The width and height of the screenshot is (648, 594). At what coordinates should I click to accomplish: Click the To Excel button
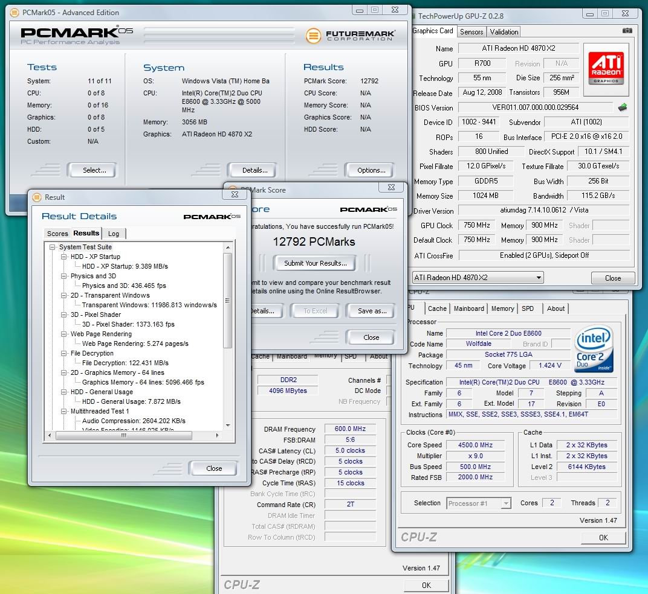pyautogui.click(x=315, y=311)
